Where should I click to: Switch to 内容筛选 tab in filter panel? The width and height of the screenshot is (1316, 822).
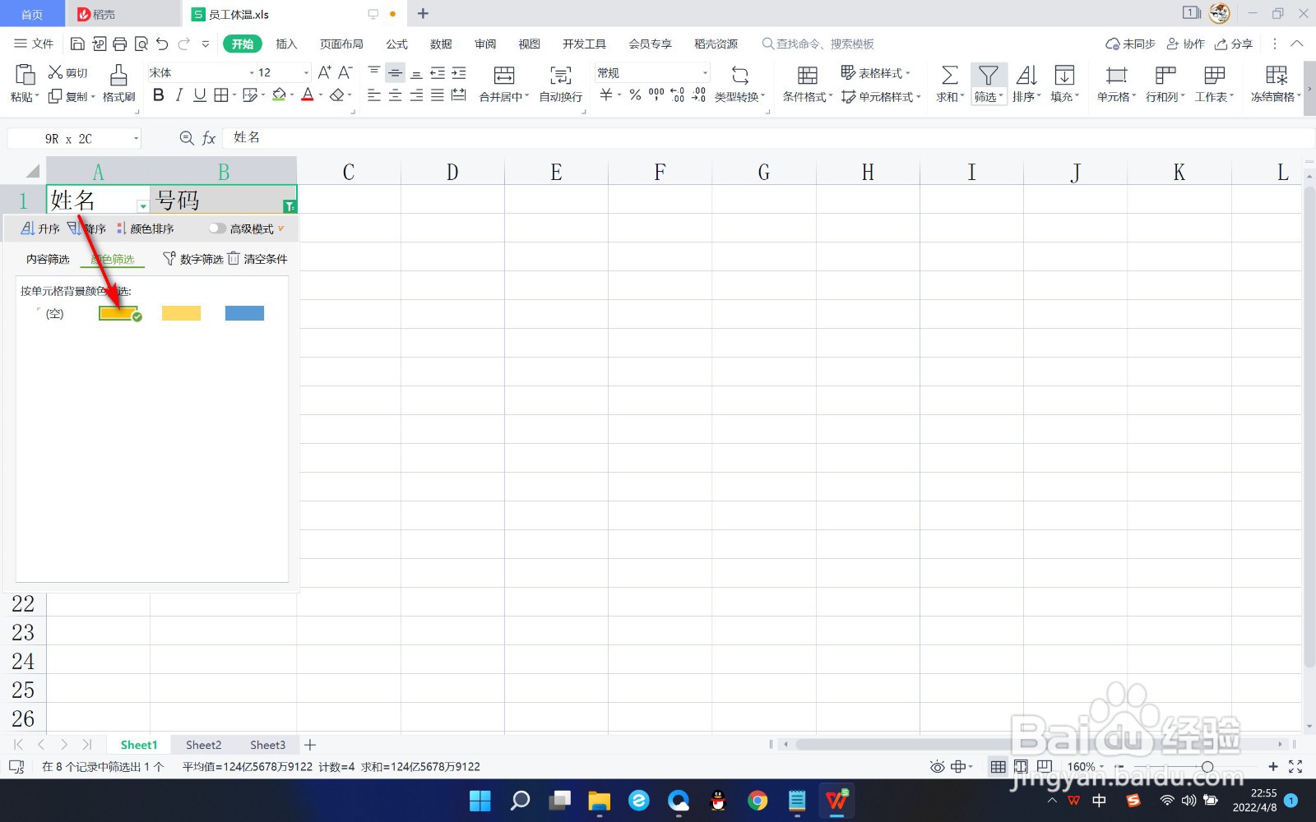[48, 259]
